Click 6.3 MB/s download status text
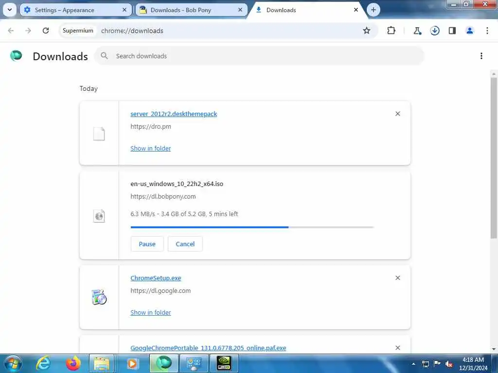This screenshot has width=498, height=373. (x=184, y=214)
